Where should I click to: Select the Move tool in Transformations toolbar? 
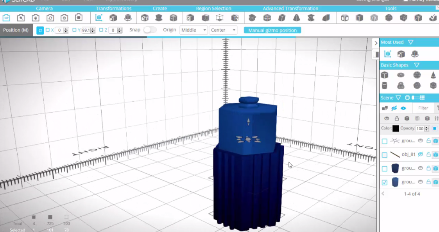(99, 18)
